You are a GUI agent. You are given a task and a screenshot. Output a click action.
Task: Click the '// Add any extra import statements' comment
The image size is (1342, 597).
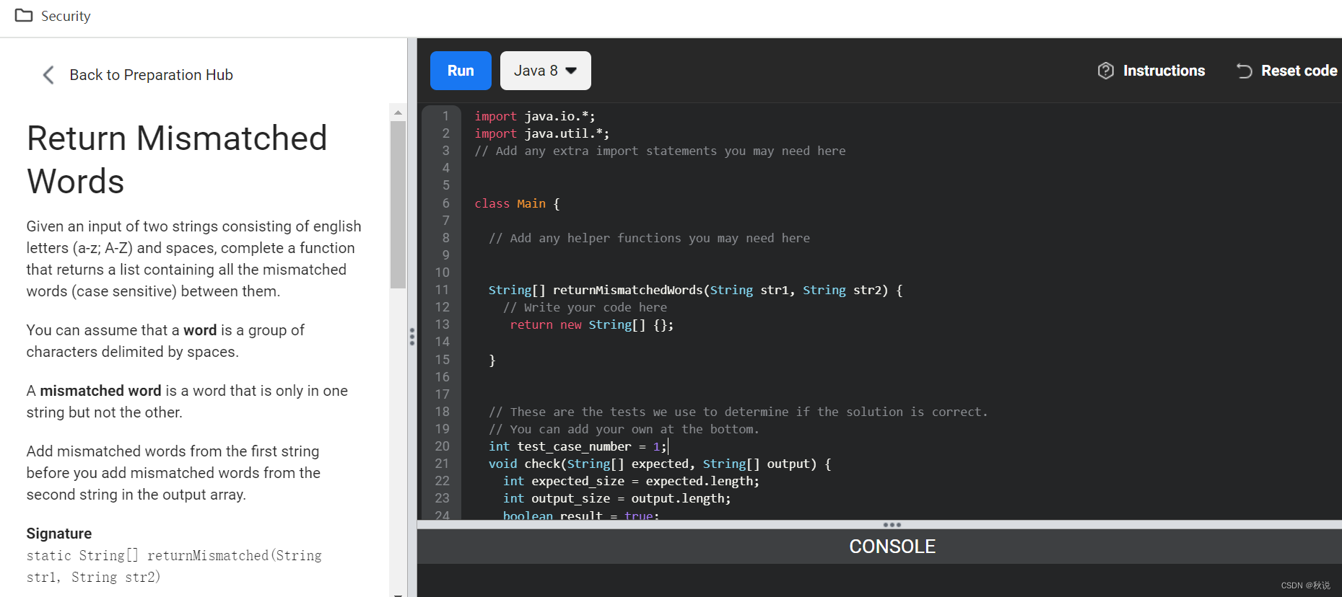click(x=660, y=151)
